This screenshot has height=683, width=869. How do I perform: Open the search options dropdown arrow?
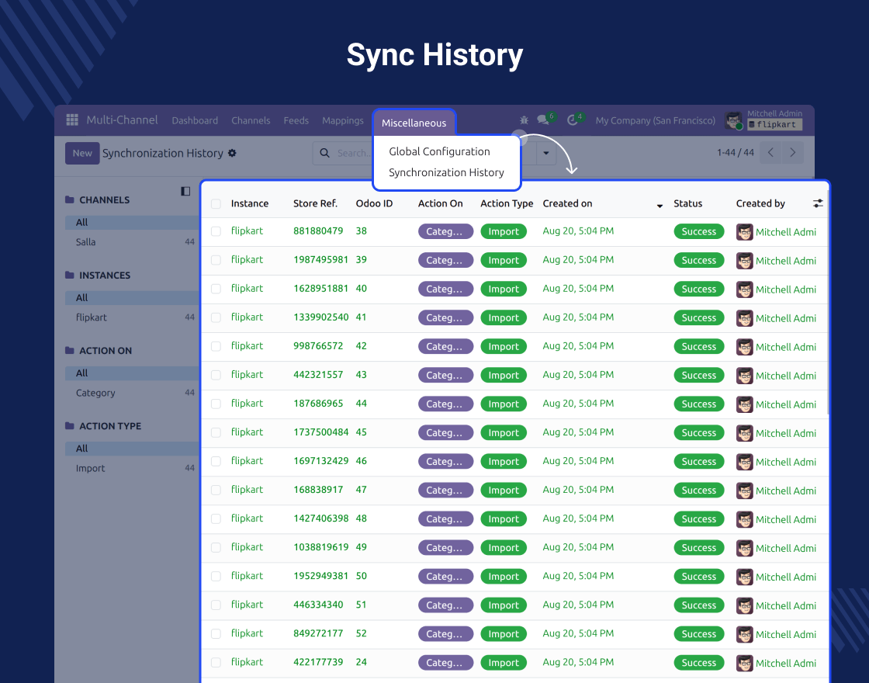(x=546, y=153)
